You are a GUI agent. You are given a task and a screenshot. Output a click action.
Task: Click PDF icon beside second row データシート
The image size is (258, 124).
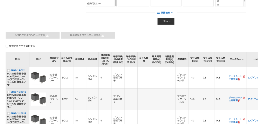(x=244, y=98)
